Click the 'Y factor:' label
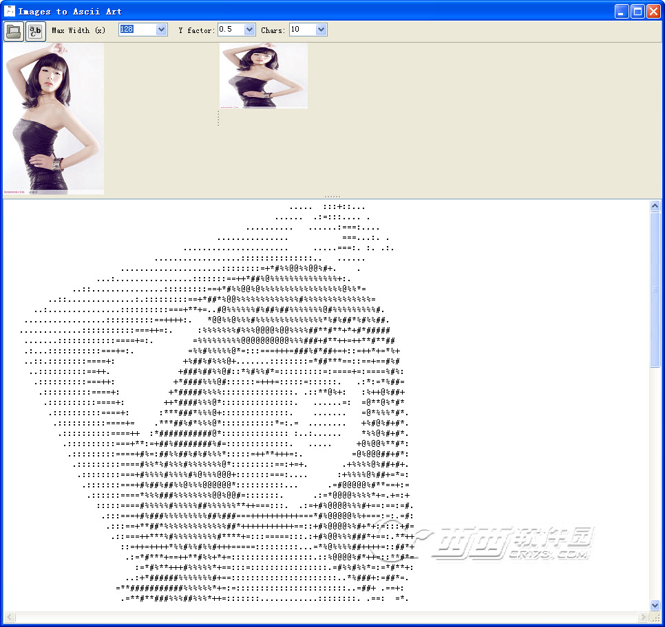 coord(196,30)
